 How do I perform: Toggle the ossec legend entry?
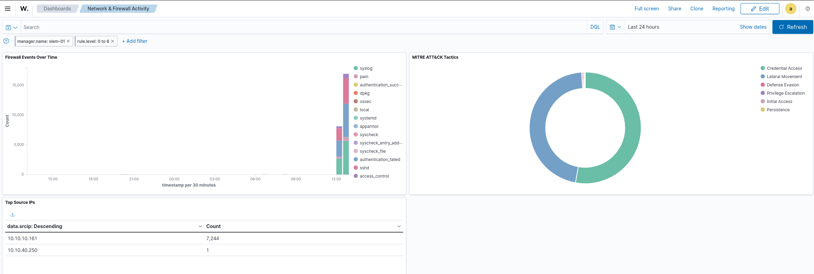(365, 102)
